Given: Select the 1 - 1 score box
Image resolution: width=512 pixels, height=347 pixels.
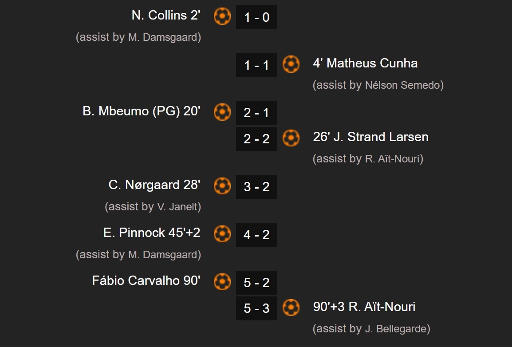Looking at the screenshot, I should tap(256, 65).
